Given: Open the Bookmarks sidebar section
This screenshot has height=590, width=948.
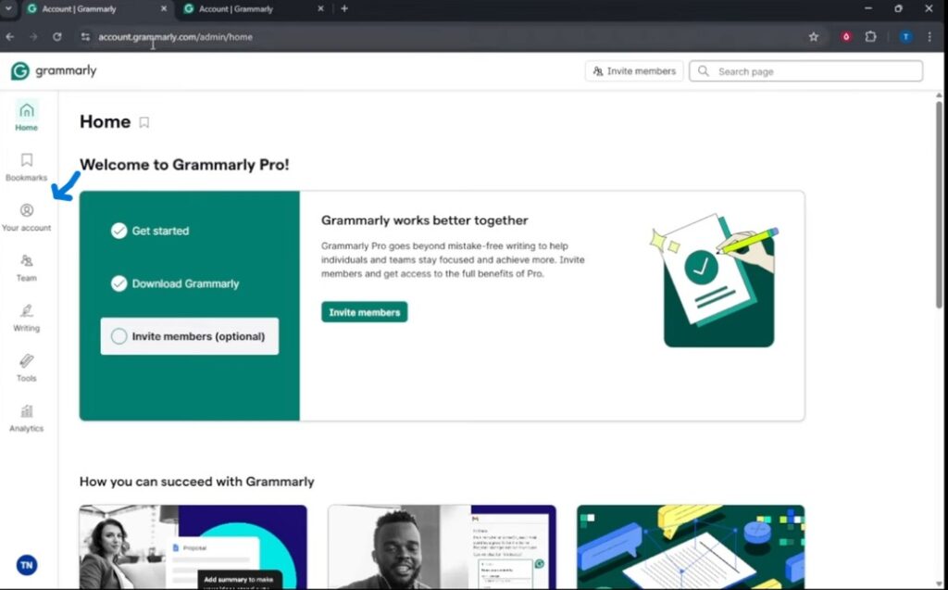Looking at the screenshot, I should pyautogui.click(x=26, y=167).
